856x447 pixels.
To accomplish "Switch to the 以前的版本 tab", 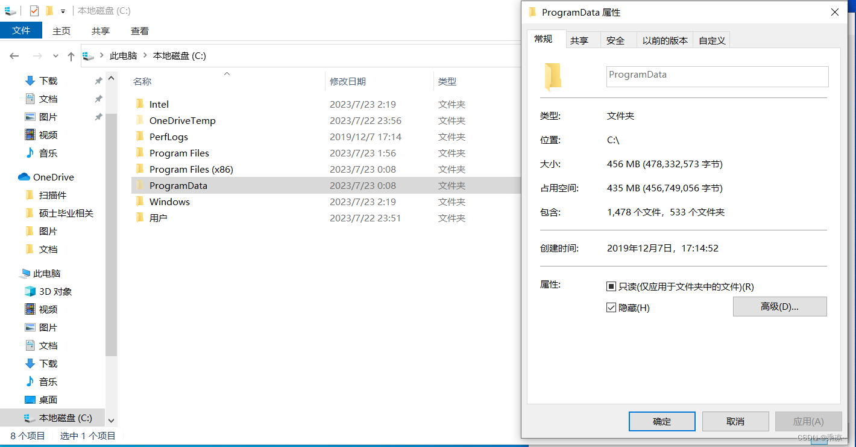I will pos(665,40).
